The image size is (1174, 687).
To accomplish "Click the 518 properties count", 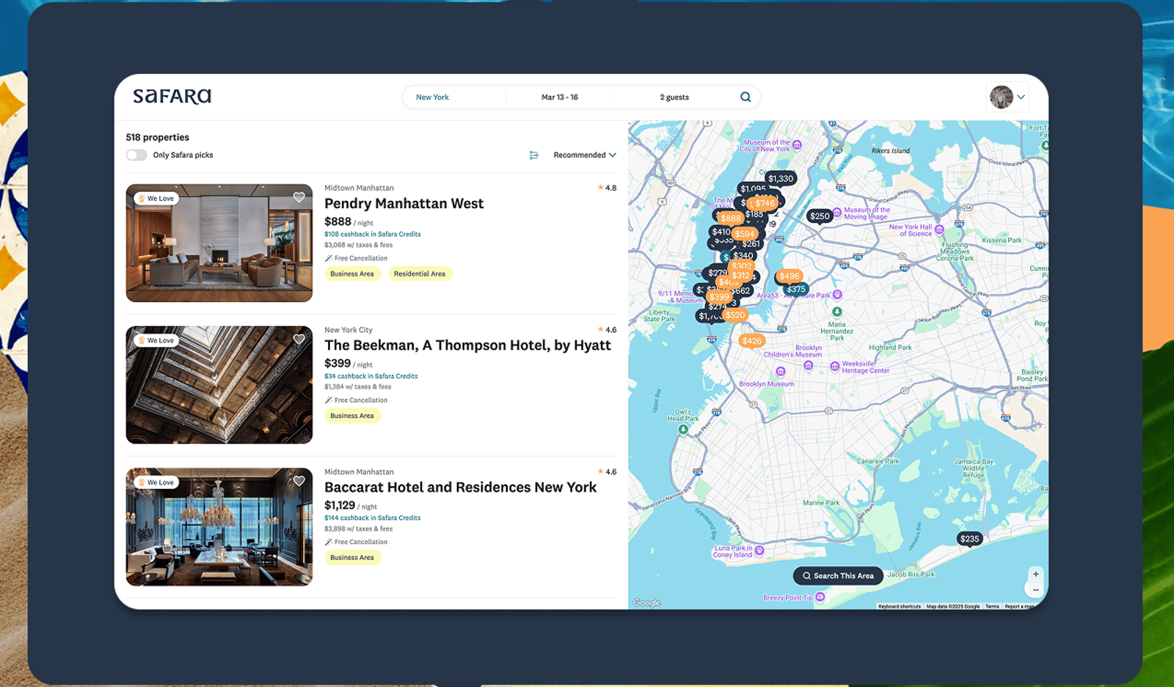I will click(157, 137).
